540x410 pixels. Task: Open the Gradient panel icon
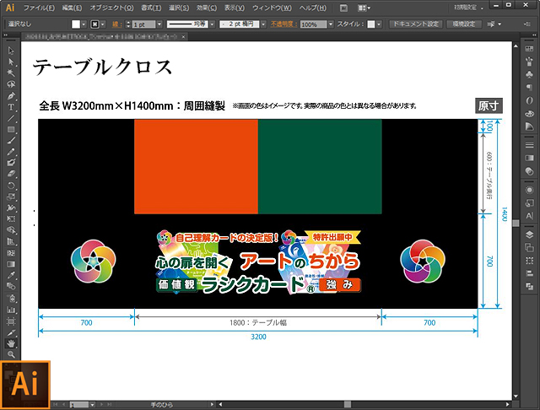(529, 158)
